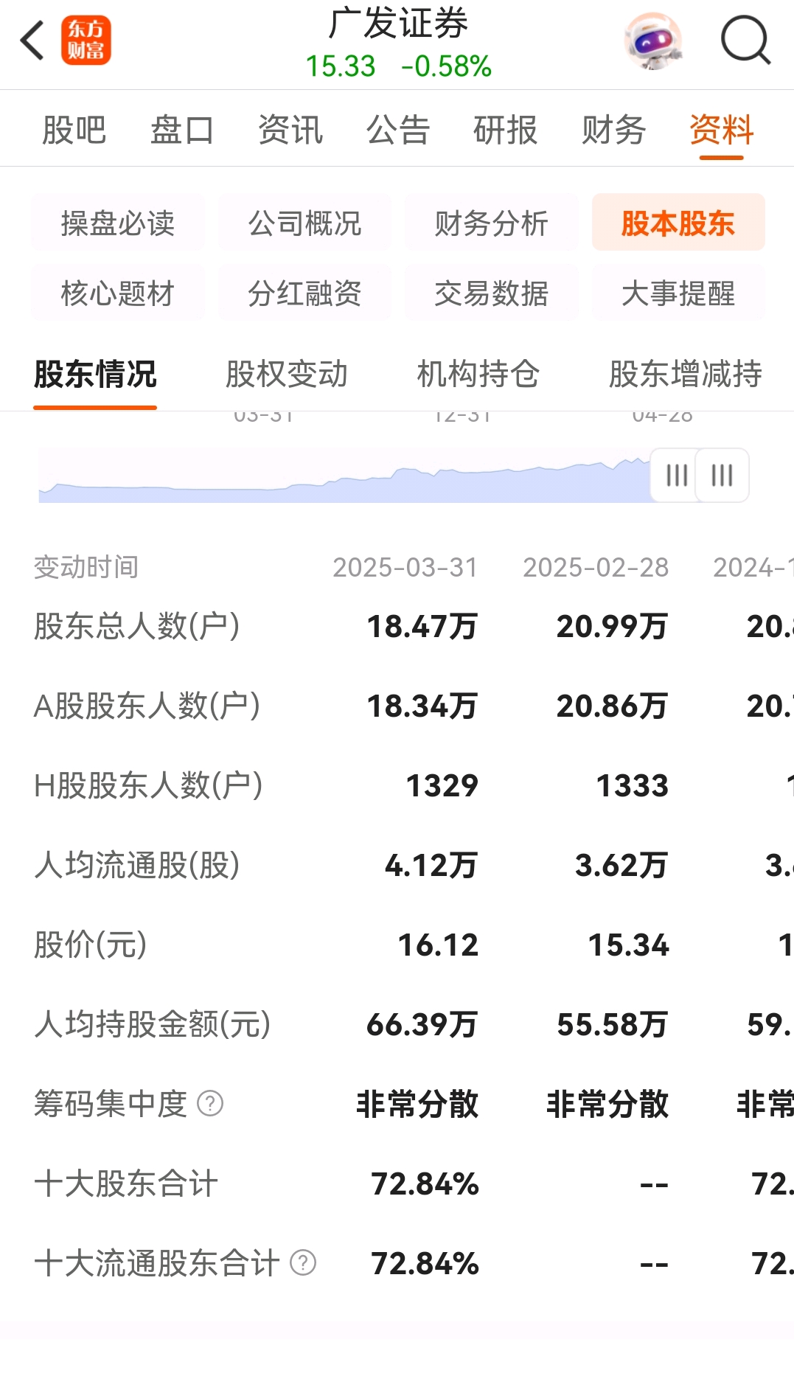Tap 72.84% in 十大股东合计 row
The height and width of the screenshot is (1373, 794).
(x=425, y=1184)
